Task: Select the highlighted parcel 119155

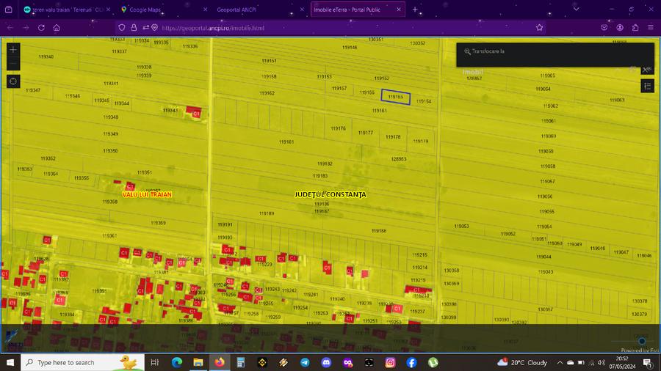Action: point(395,97)
